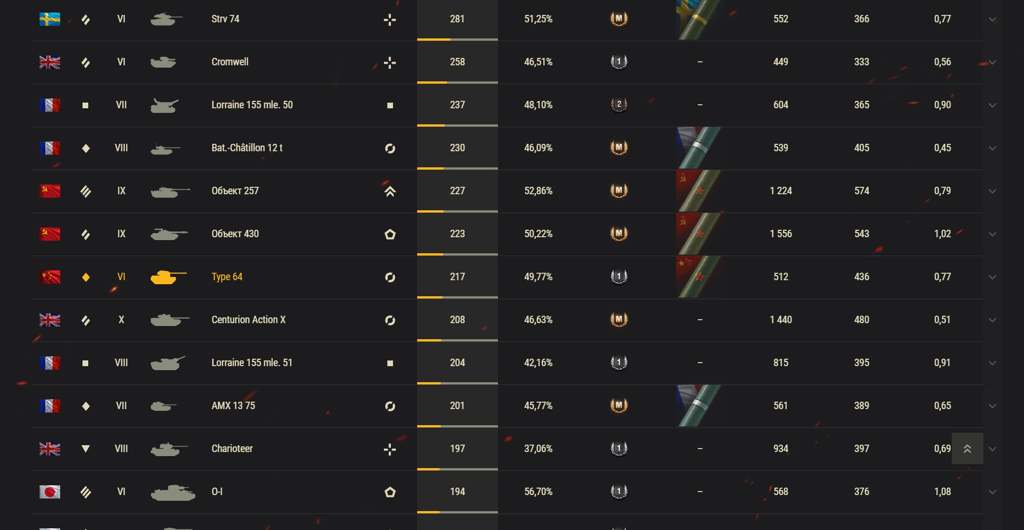This screenshot has height=530, width=1024.
Task: Click the O-I heavy tank silhouette icon
Action: (x=173, y=492)
